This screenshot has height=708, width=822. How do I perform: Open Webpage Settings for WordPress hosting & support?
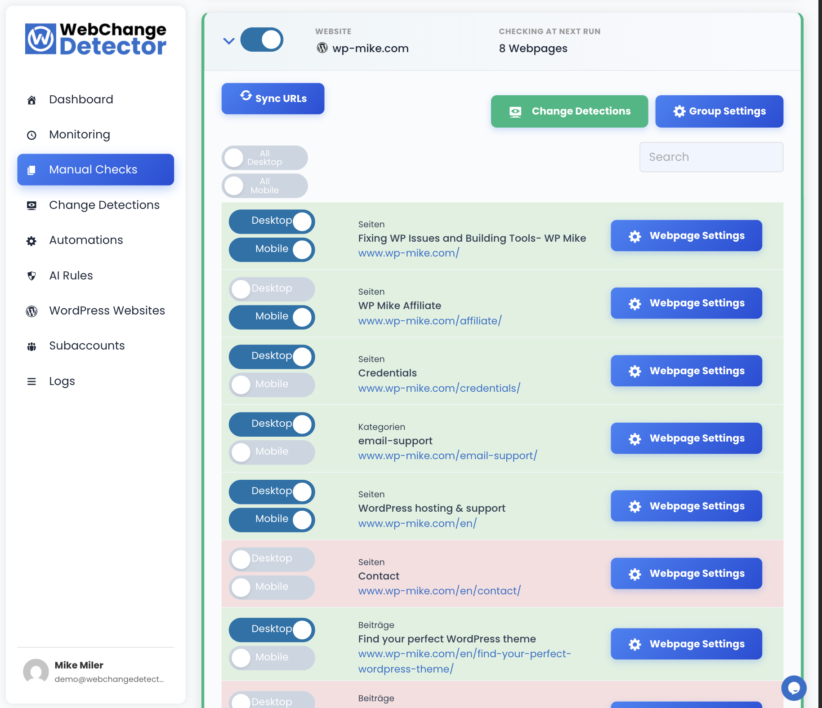point(686,506)
